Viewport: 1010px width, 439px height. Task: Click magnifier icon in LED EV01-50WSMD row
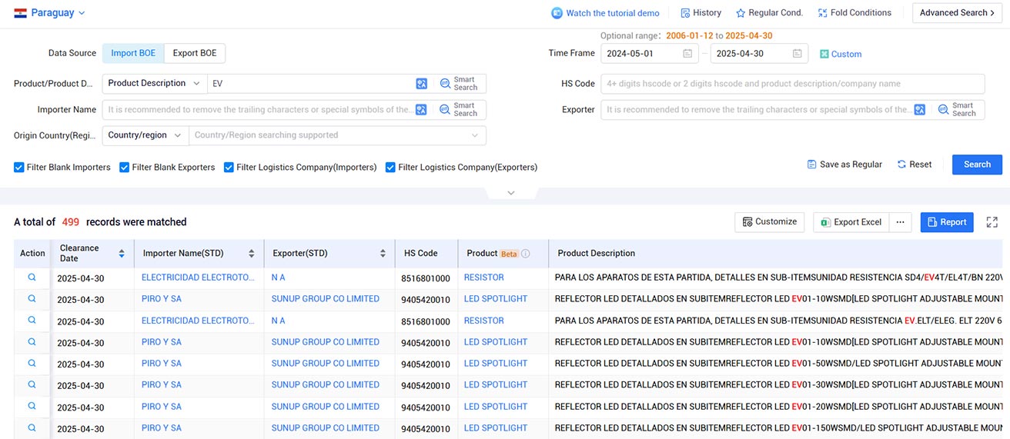tap(32, 364)
